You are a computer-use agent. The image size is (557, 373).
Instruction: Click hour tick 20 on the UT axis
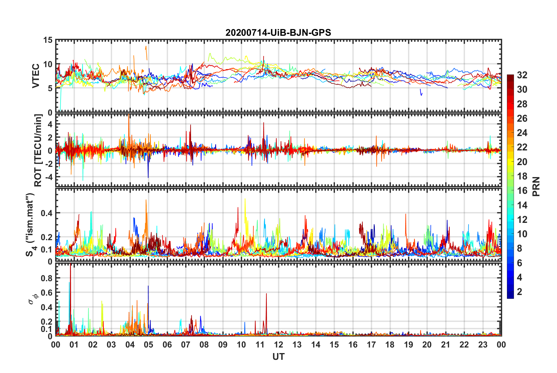[x=427, y=345]
